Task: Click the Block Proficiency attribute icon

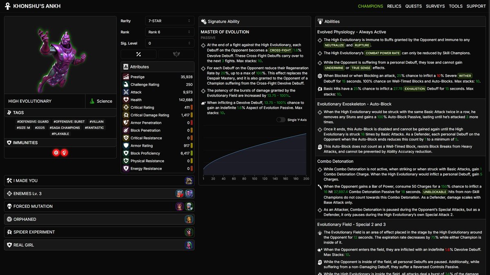Action: pyautogui.click(x=126, y=153)
